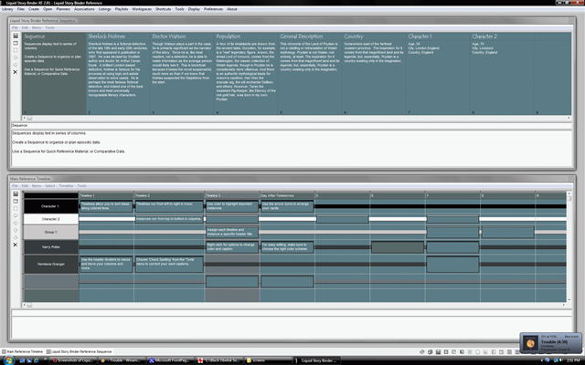This screenshot has height=365, width=585.
Task: Click the Timeline 3 column header
Action: pos(232,195)
